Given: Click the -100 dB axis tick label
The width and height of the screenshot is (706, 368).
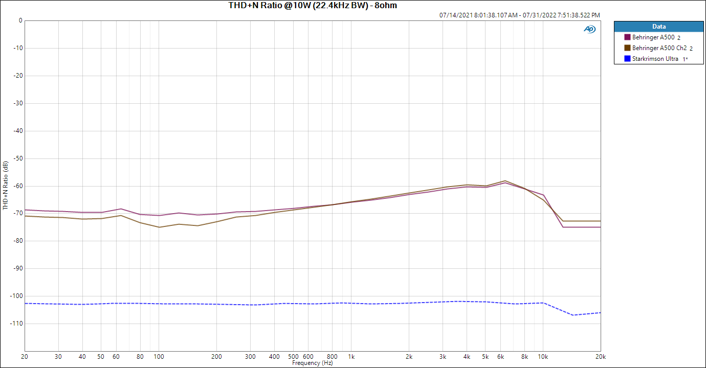Looking at the screenshot, I should point(16,296).
